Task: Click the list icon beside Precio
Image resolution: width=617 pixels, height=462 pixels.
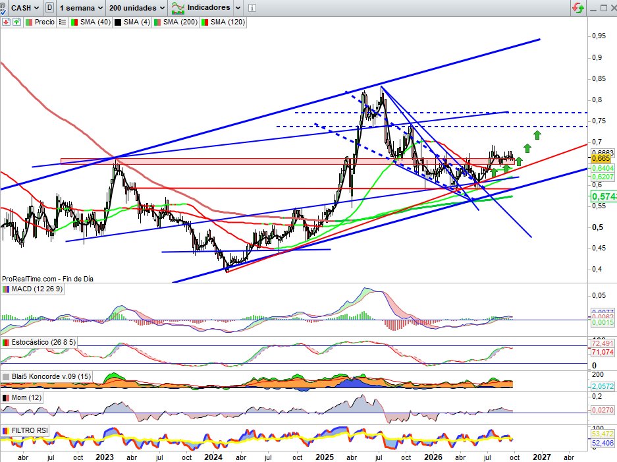Action: point(62,22)
